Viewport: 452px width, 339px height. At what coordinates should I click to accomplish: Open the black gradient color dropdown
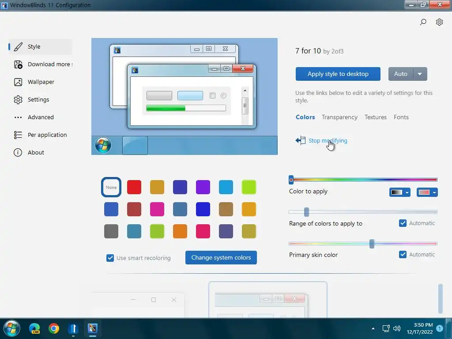point(400,192)
